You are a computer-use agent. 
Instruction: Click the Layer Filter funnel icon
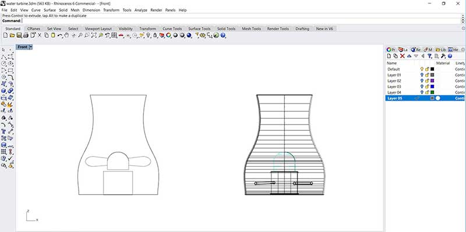pyautogui.click(x=430, y=56)
